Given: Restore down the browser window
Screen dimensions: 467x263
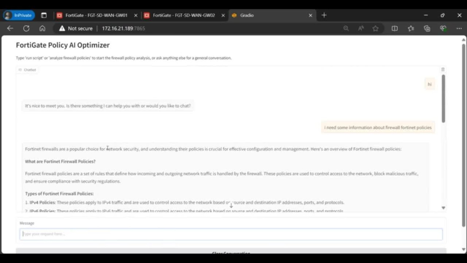Looking at the screenshot, I should [x=443, y=15].
